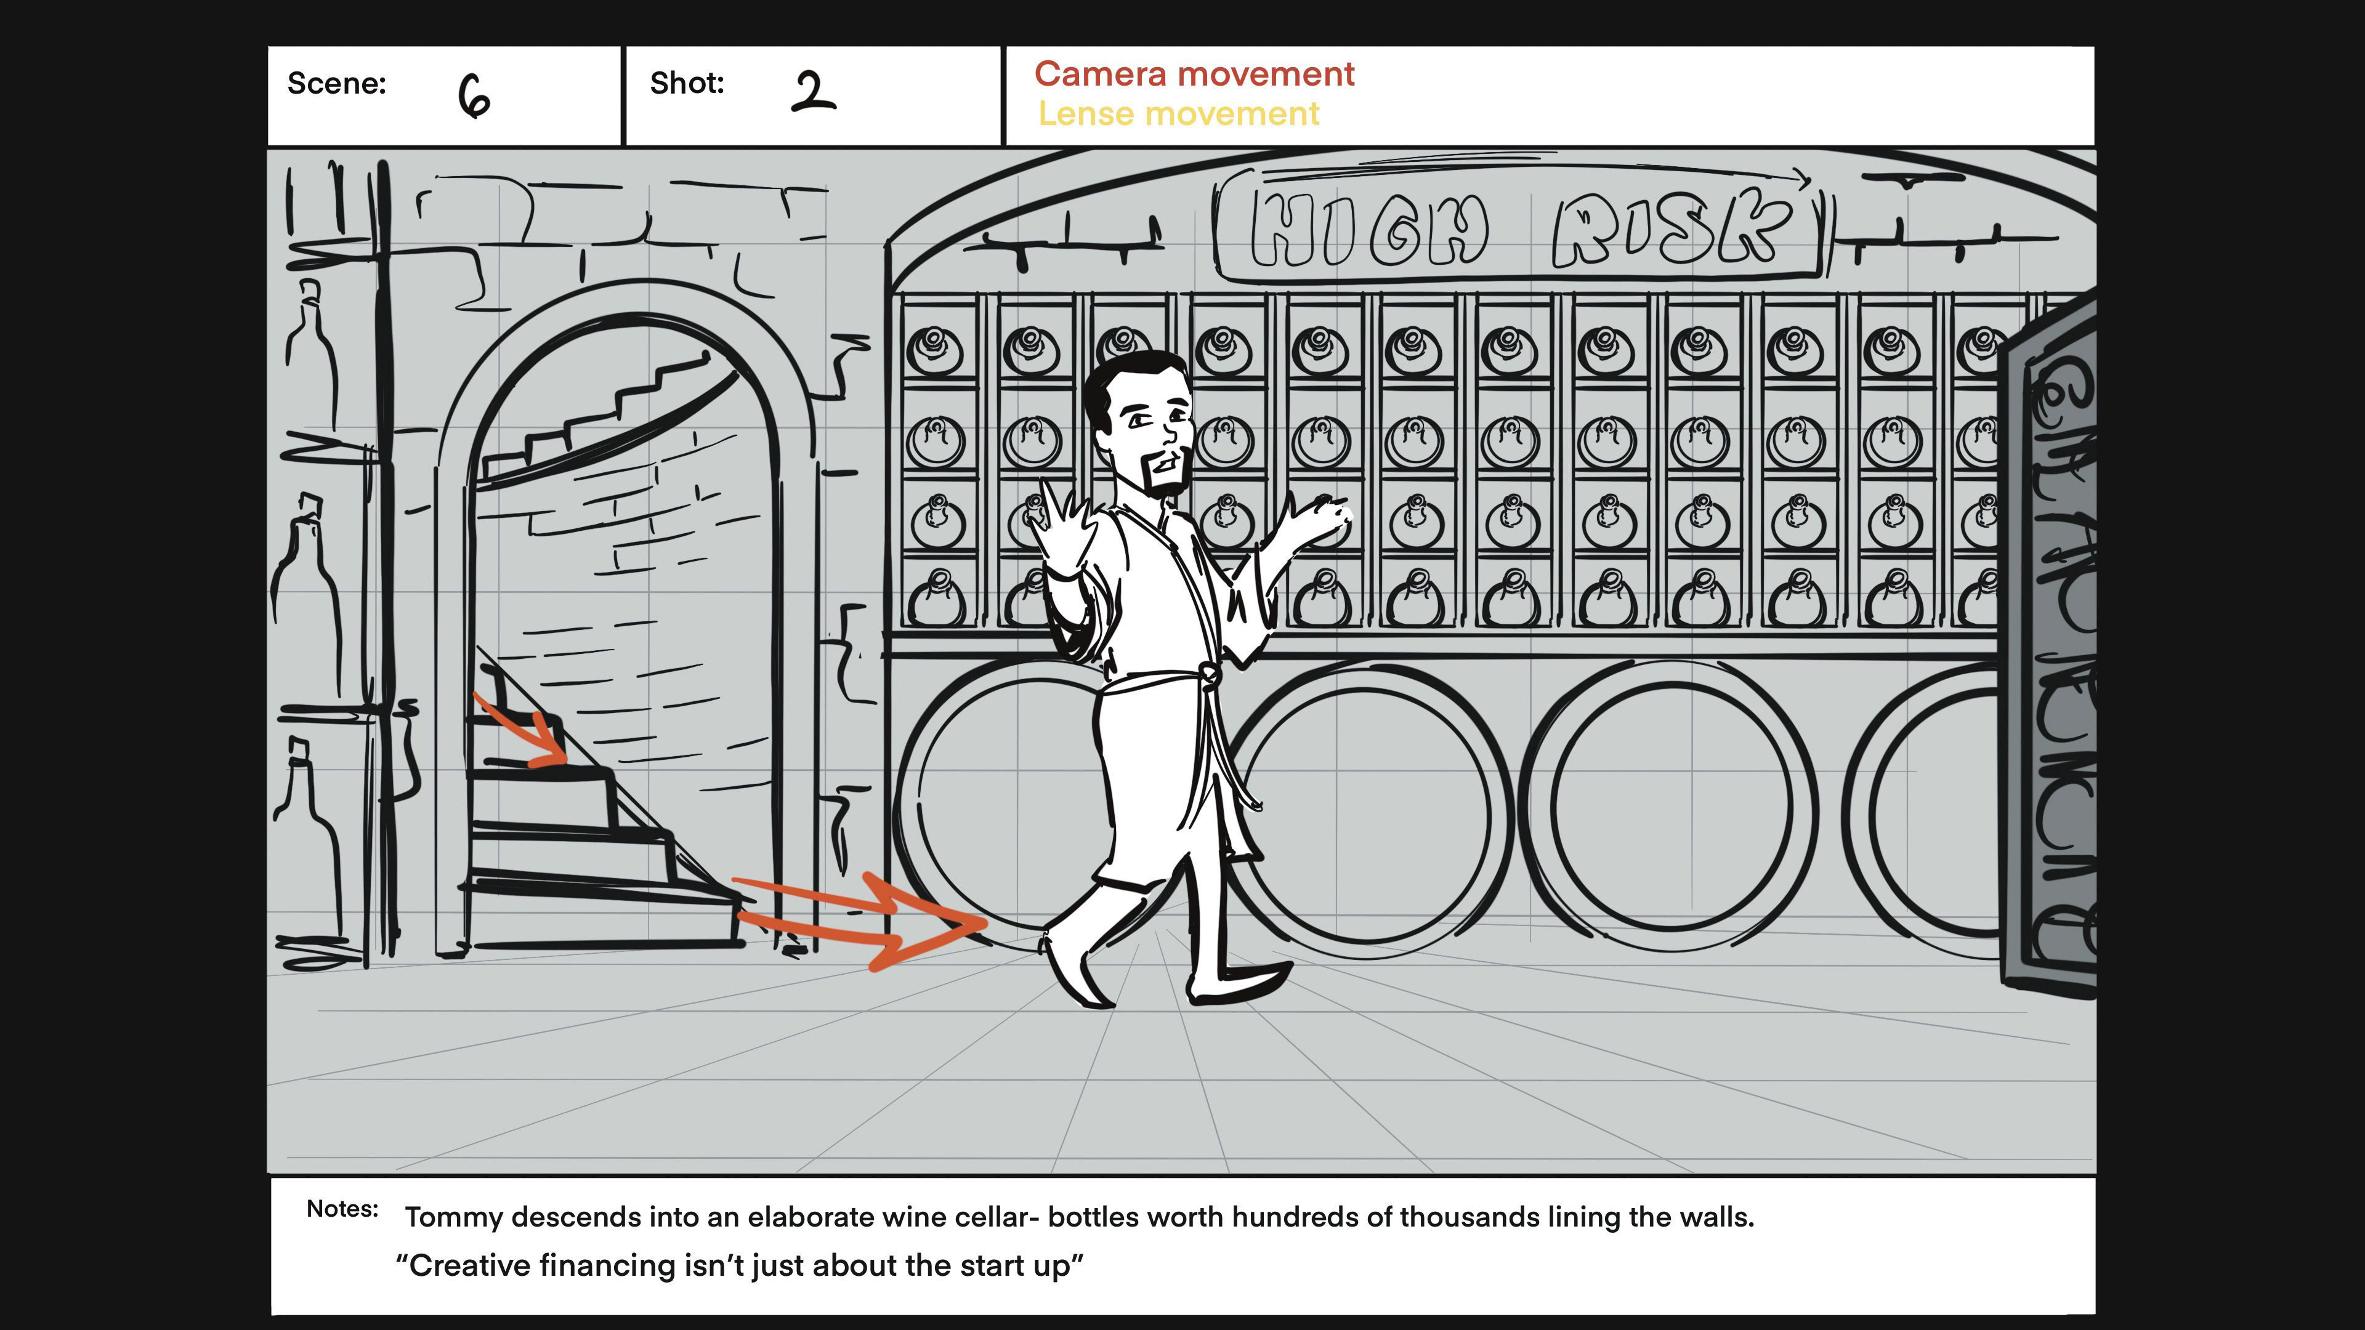Click the Shot: label
The height and width of the screenshot is (1330, 2365).
(x=687, y=84)
